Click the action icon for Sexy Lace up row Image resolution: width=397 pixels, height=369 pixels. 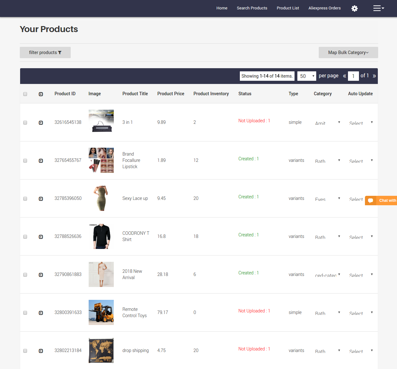[x=41, y=199]
